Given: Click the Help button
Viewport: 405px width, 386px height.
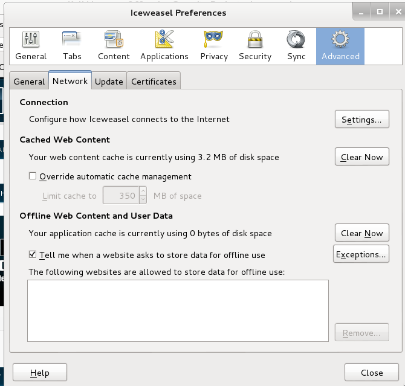Looking at the screenshot, I should point(40,372).
